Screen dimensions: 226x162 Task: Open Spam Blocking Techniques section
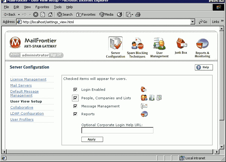click(137, 48)
